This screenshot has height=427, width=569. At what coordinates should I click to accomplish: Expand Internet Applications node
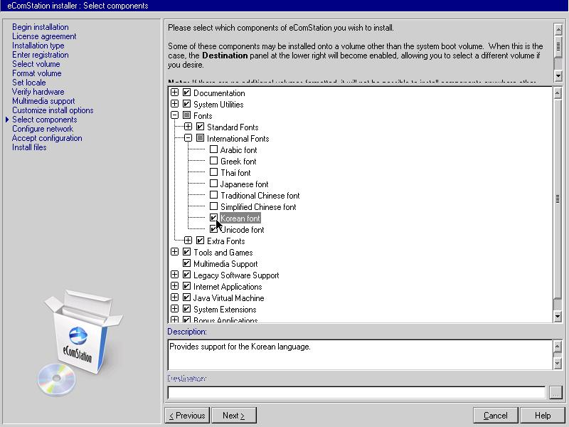(x=174, y=286)
